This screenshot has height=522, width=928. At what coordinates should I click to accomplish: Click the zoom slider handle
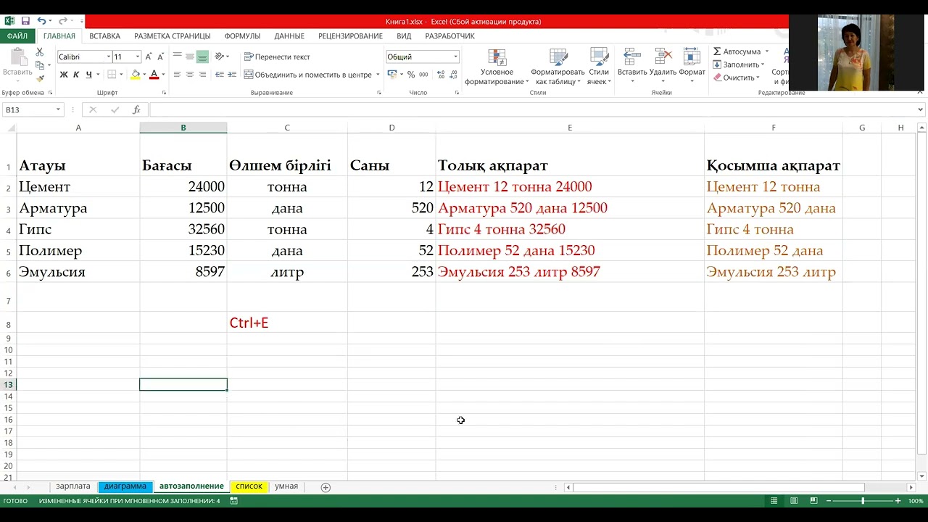coord(863,501)
